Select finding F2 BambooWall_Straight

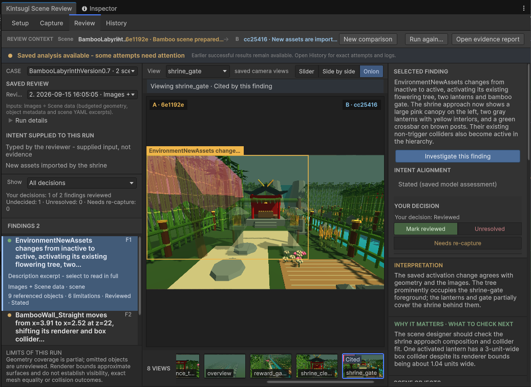coord(70,328)
